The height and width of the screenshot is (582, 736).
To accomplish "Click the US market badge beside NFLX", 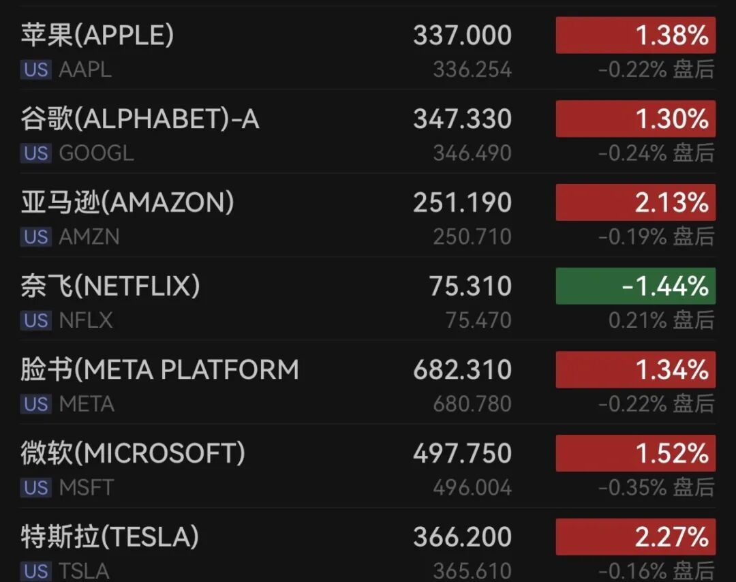I will (x=35, y=320).
